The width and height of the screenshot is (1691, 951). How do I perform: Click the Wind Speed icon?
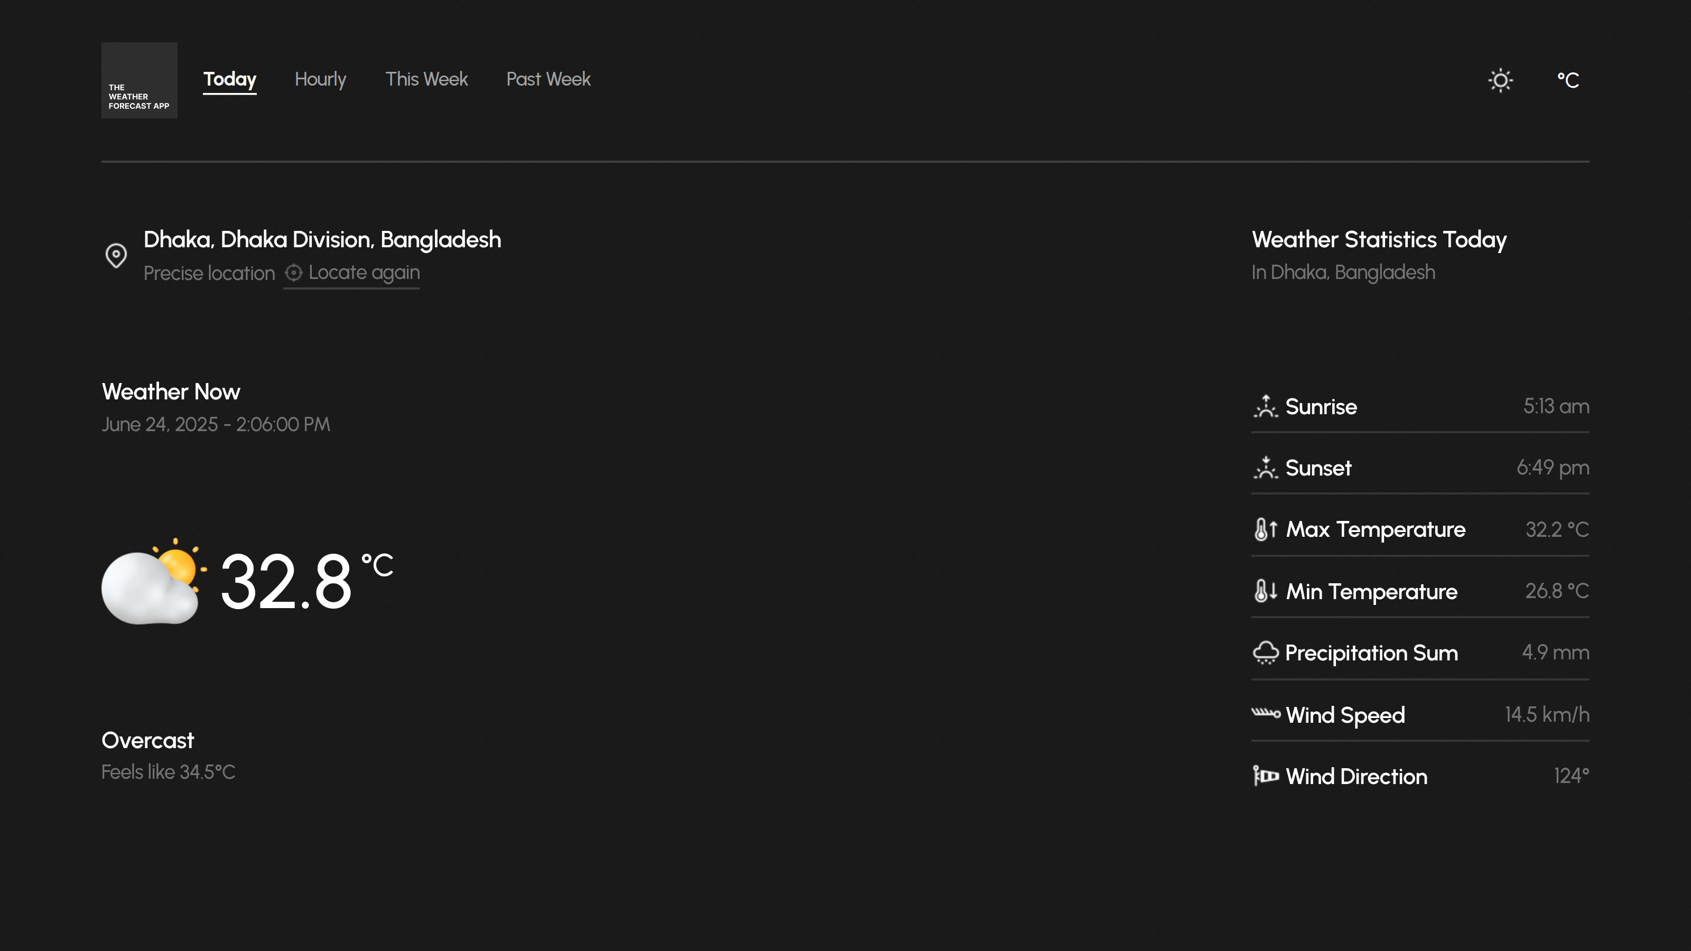click(x=1265, y=713)
